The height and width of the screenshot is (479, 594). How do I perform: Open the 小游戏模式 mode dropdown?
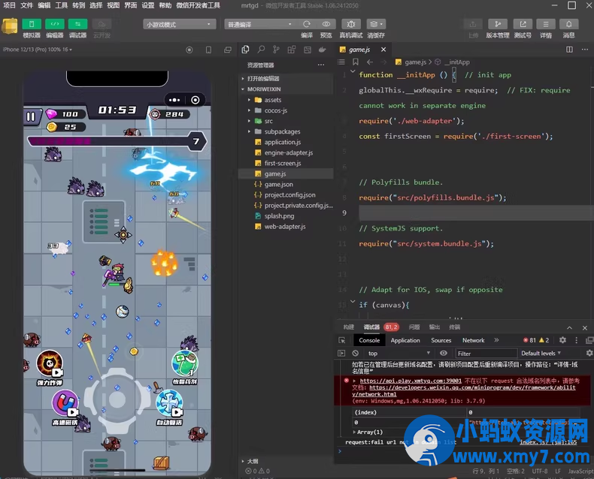[177, 24]
